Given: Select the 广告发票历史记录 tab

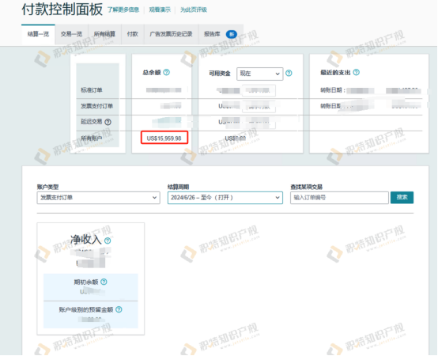Looking at the screenshot, I should coord(171,34).
